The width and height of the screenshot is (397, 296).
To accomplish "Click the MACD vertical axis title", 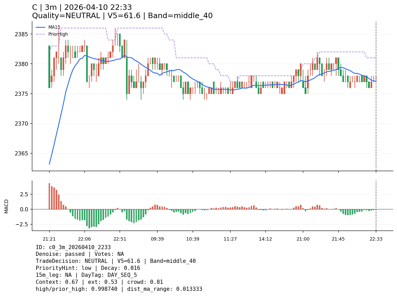I will point(6,206).
